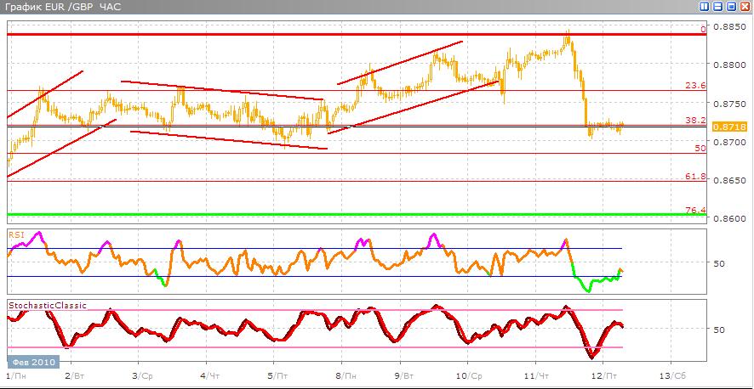Click the 8/Пн date on time axis
The width and height of the screenshot is (754, 389).
click(x=345, y=375)
